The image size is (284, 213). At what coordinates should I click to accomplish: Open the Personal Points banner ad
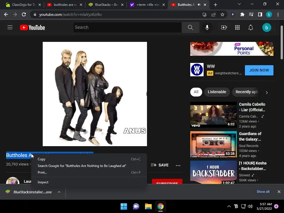tap(232, 49)
